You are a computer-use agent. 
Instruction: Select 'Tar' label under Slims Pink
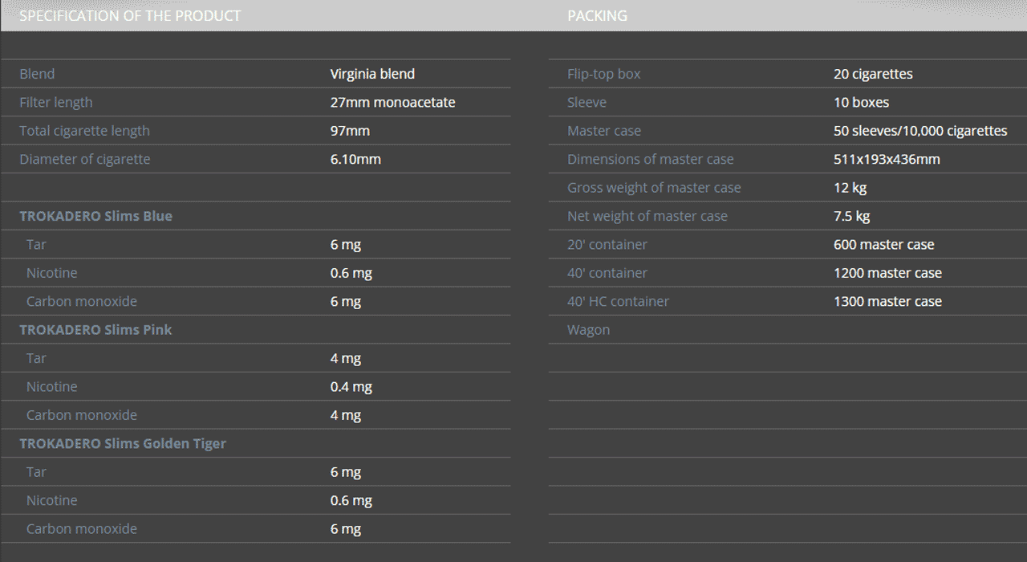click(x=36, y=358)
